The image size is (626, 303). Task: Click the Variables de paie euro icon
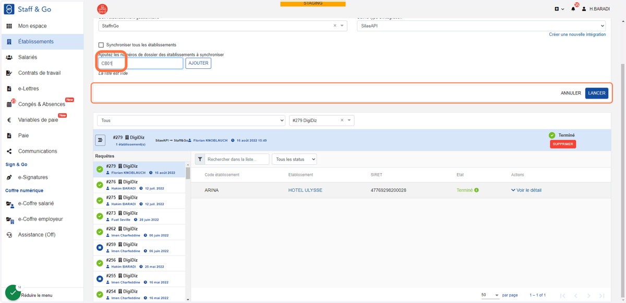(9, 120)
